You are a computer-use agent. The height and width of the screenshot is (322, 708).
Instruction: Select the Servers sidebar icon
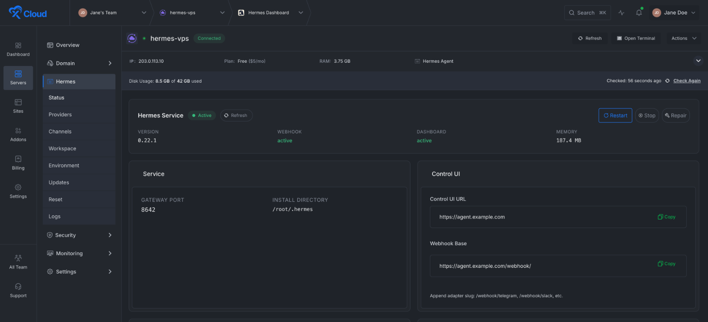tap(18, 74)
